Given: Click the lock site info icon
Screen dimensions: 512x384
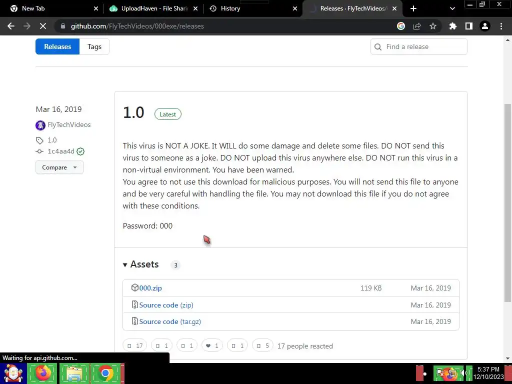Looking at the screenshot, I should pyautogui.click(x=63, y=26).
